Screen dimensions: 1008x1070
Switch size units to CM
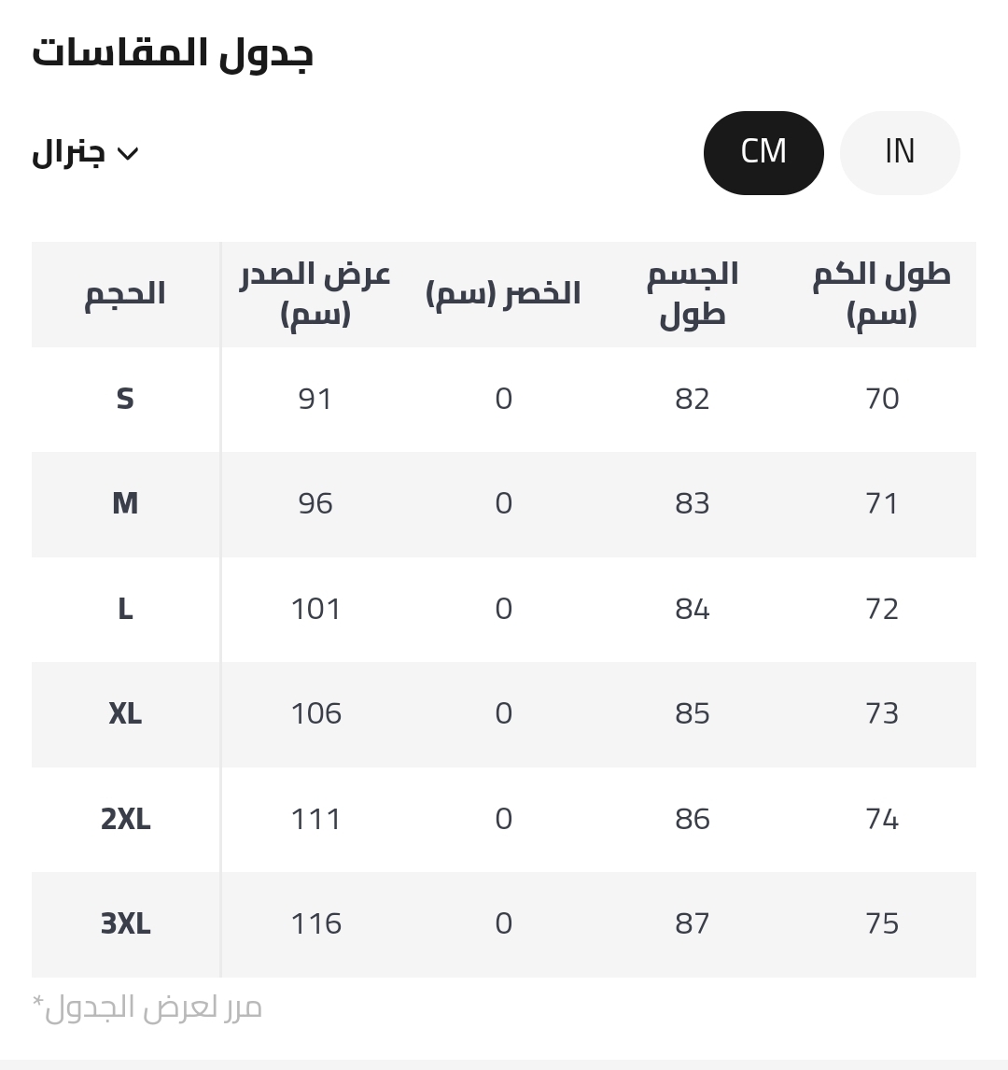763,153
